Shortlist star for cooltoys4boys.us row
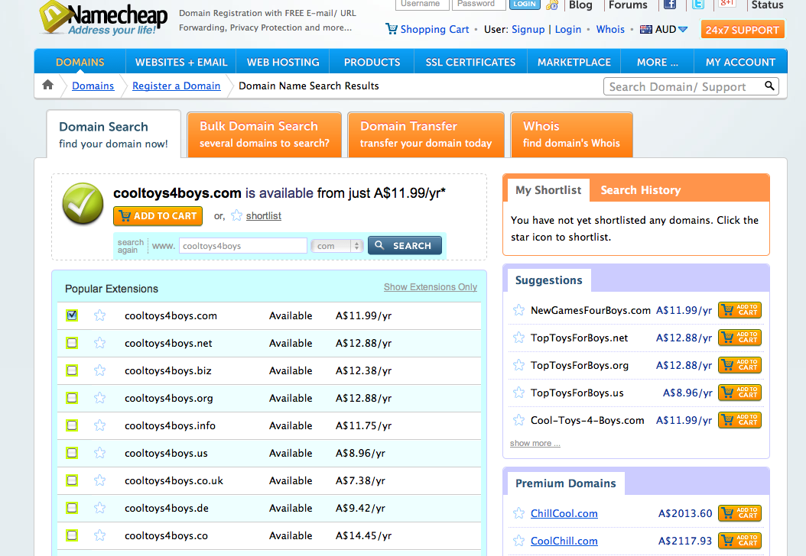Viewport: 806px width, 556px height. 99,453
